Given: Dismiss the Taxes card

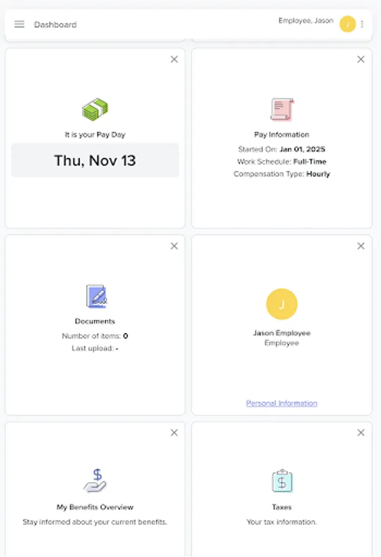Looking at the screenshot, I should pos(361,433).
